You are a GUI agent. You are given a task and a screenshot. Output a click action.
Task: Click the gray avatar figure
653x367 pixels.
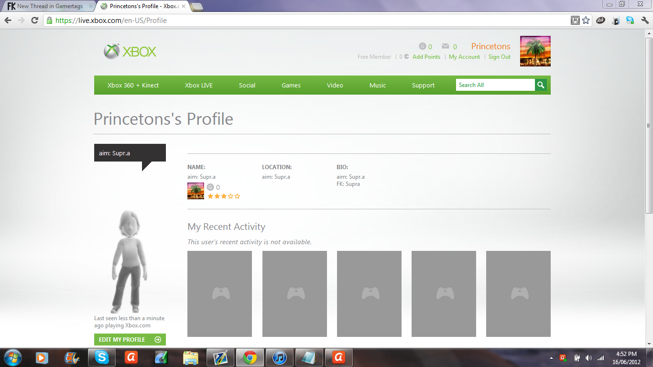tap(130, 261)
